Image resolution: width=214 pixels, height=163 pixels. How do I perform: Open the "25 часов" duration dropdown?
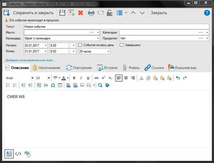pyautogui.click(x=108, y=51)
